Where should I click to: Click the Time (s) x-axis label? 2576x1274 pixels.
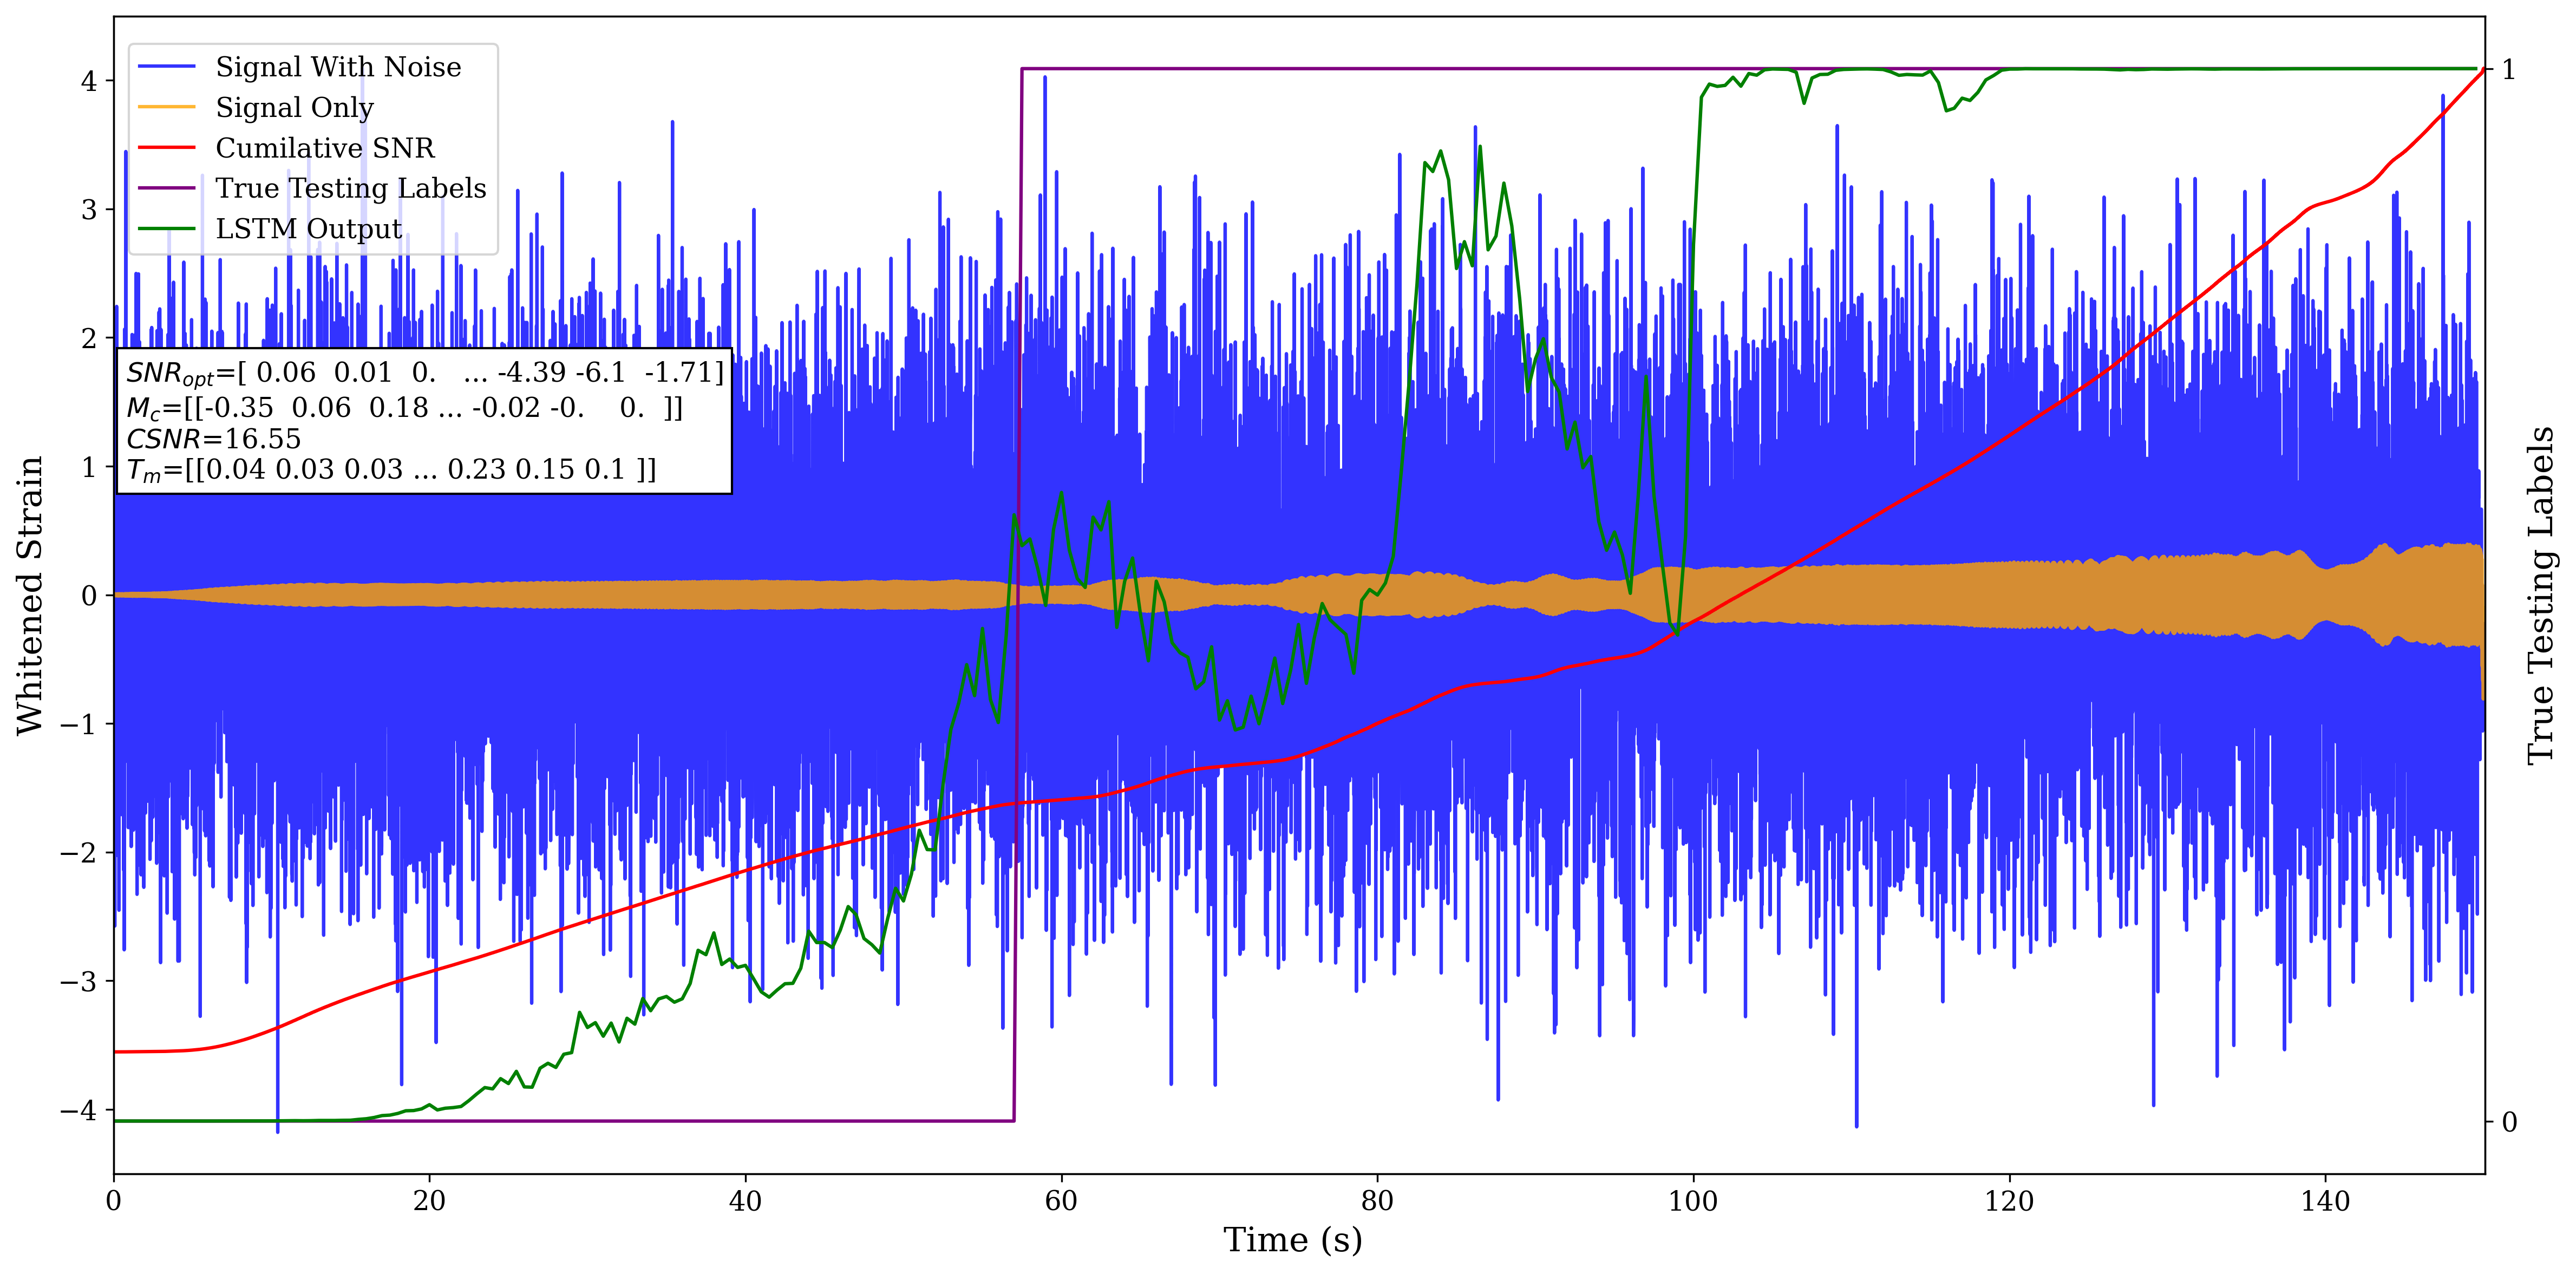coord(1292,1240)
